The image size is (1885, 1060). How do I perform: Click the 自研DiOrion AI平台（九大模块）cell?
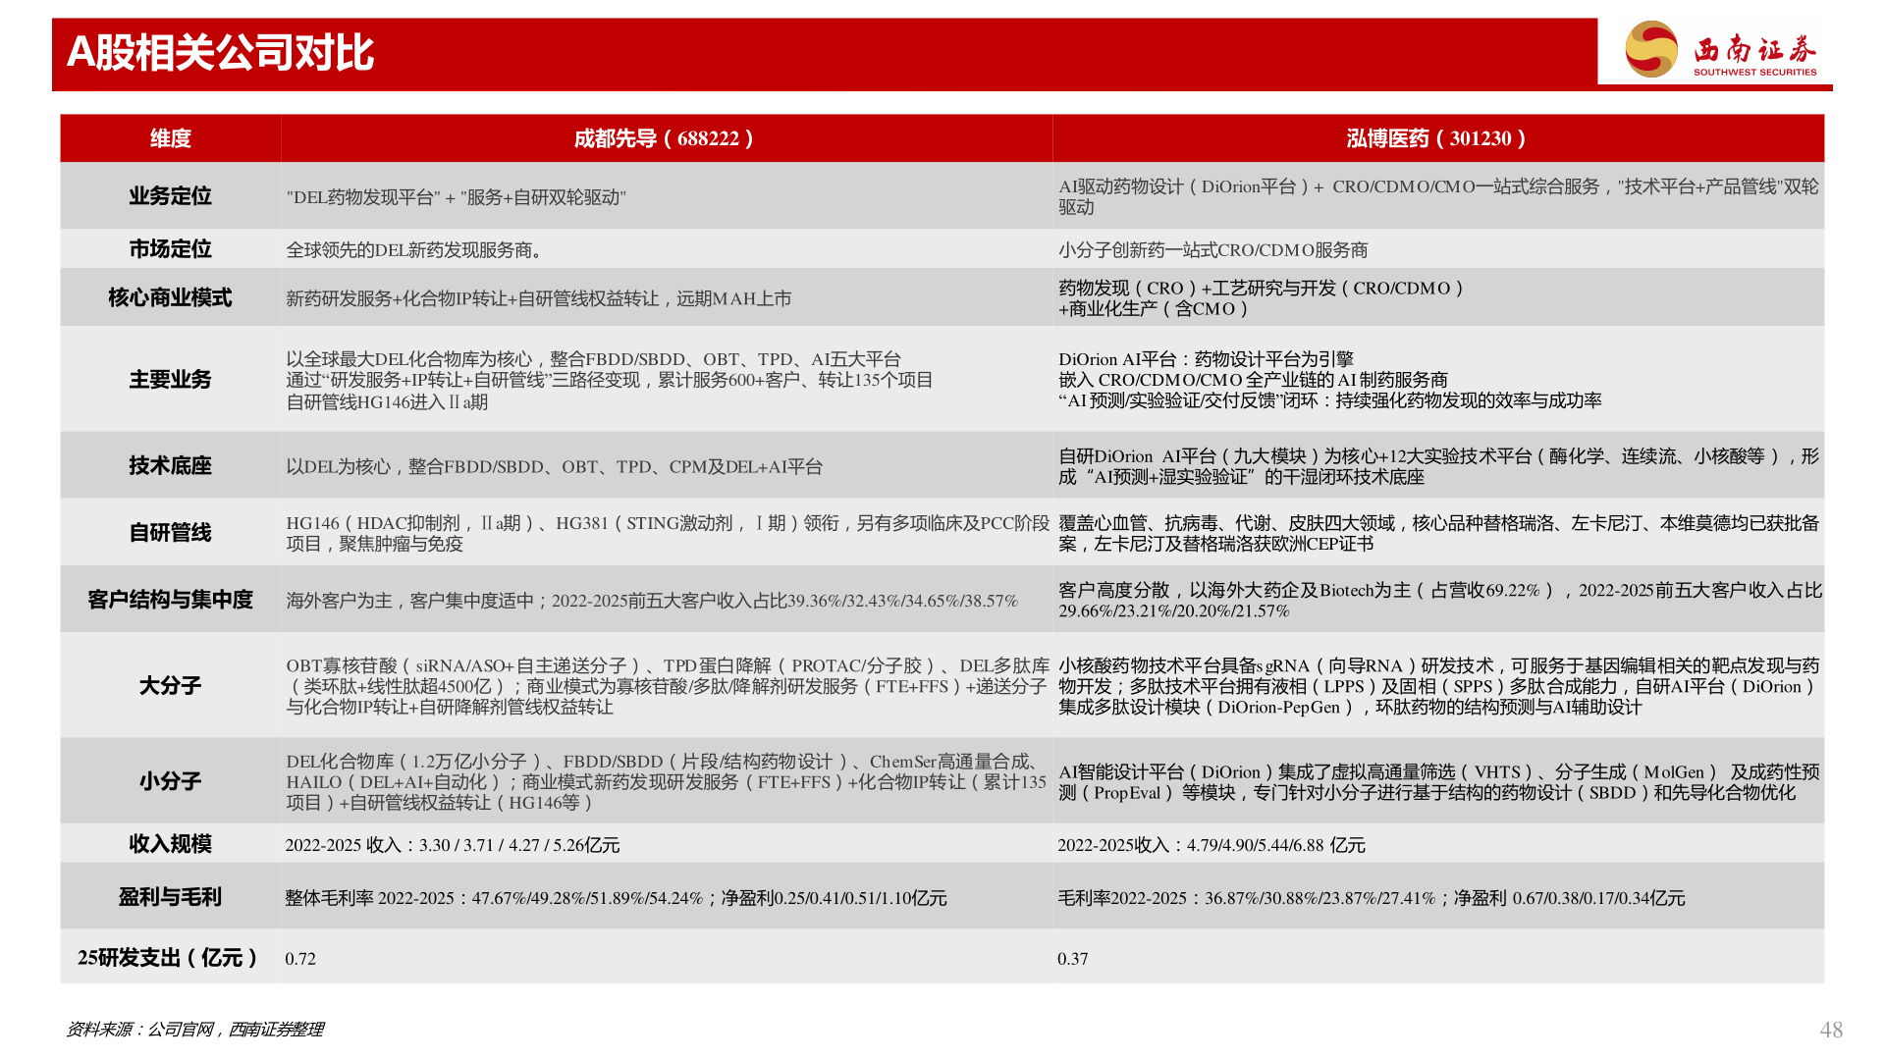1437,466
